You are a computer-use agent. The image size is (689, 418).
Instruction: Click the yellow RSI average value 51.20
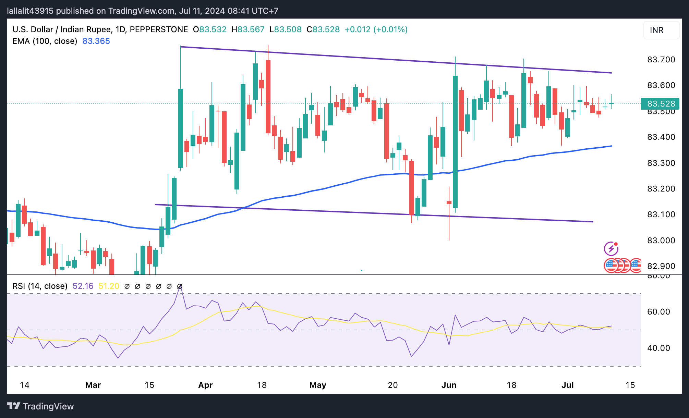(109, 286)
